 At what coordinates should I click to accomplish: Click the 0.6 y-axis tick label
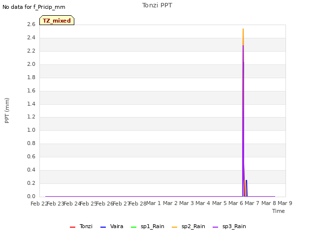point(31,156)
